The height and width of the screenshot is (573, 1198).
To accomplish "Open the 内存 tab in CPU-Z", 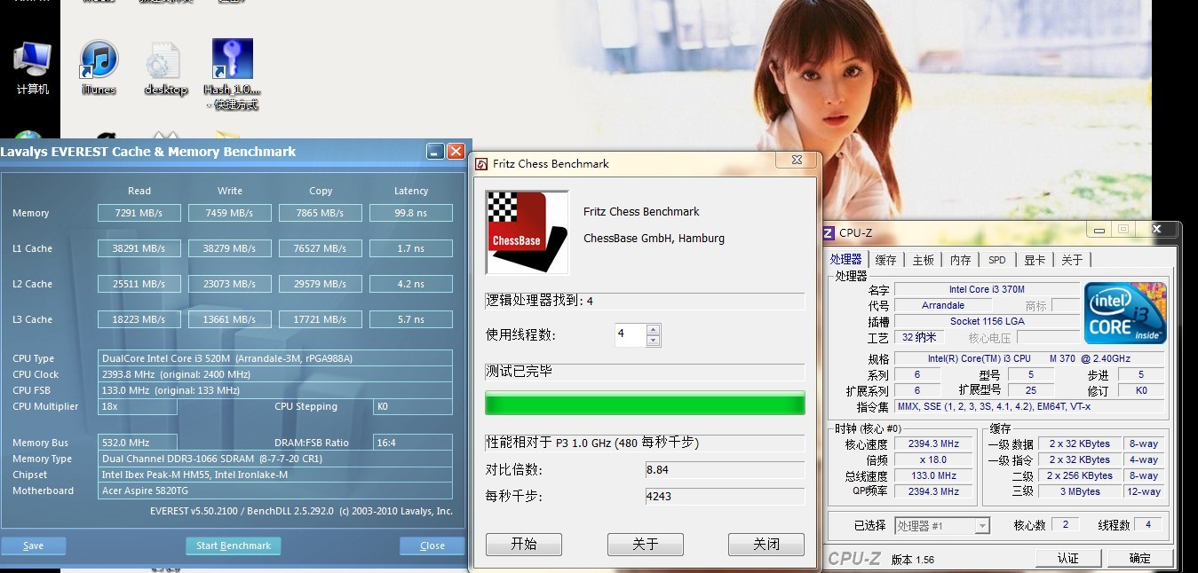I will click(x=960, y=260).
